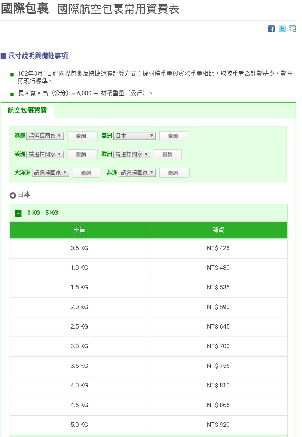Click the add-bookmark icon beside Twitter
The height and width of the screenshot is (437, 302).
[292, 29]
